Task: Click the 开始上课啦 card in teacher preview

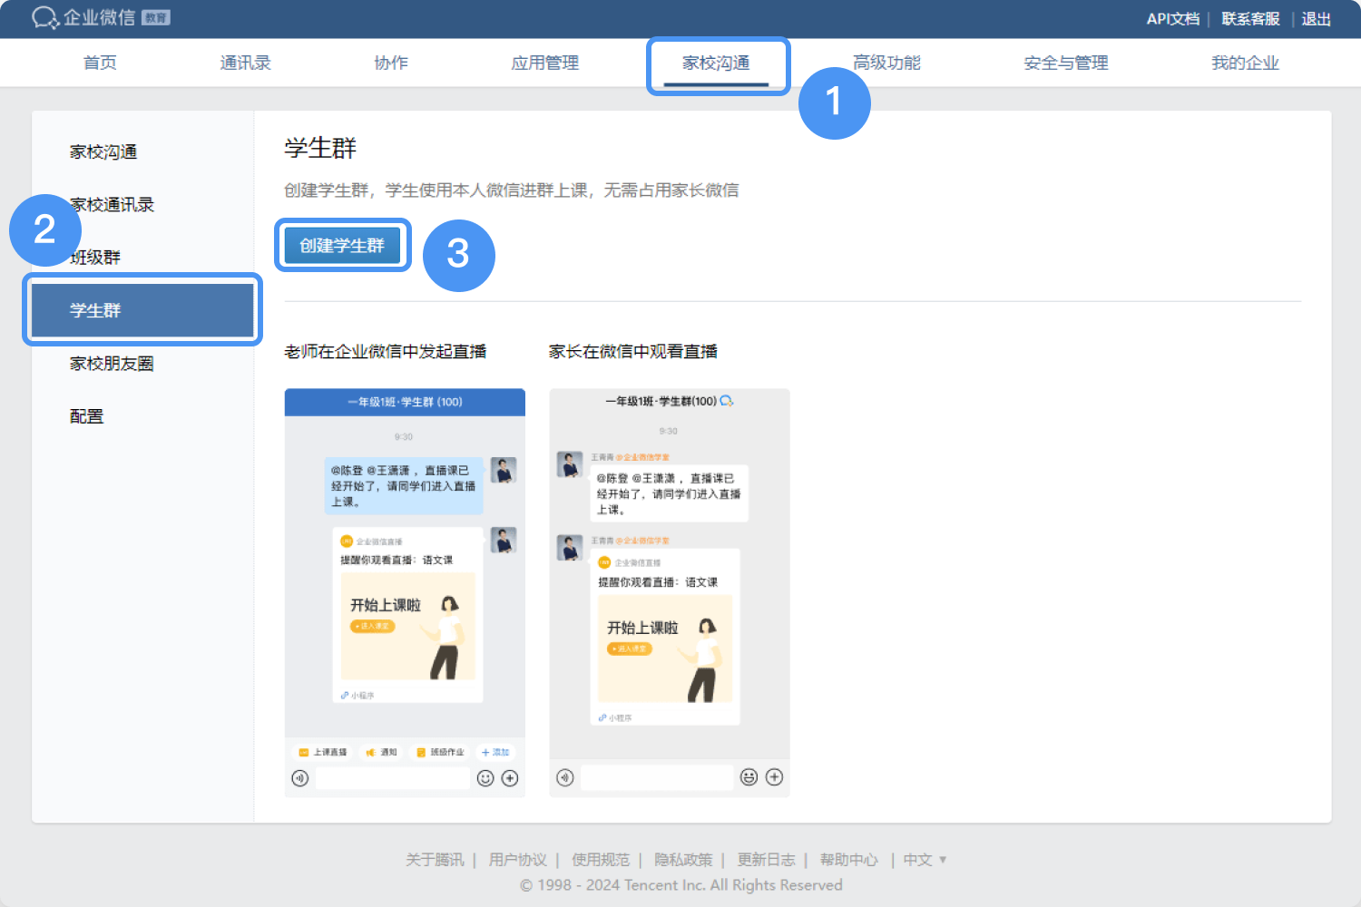Action: (x=407, y=626)
